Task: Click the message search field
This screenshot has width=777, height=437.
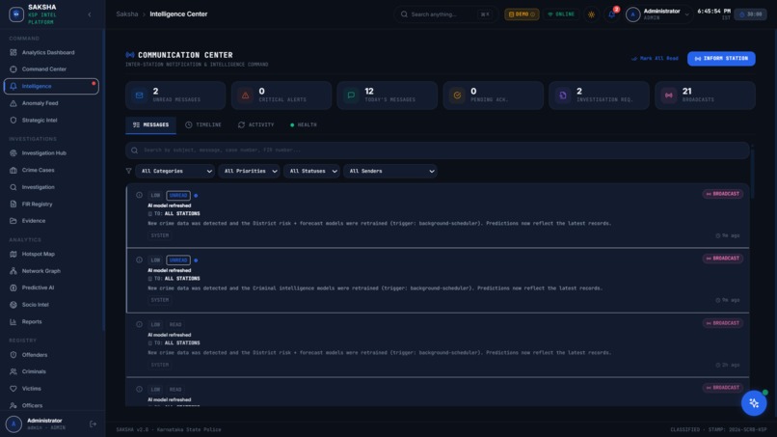Action: [x=437, y=150]
